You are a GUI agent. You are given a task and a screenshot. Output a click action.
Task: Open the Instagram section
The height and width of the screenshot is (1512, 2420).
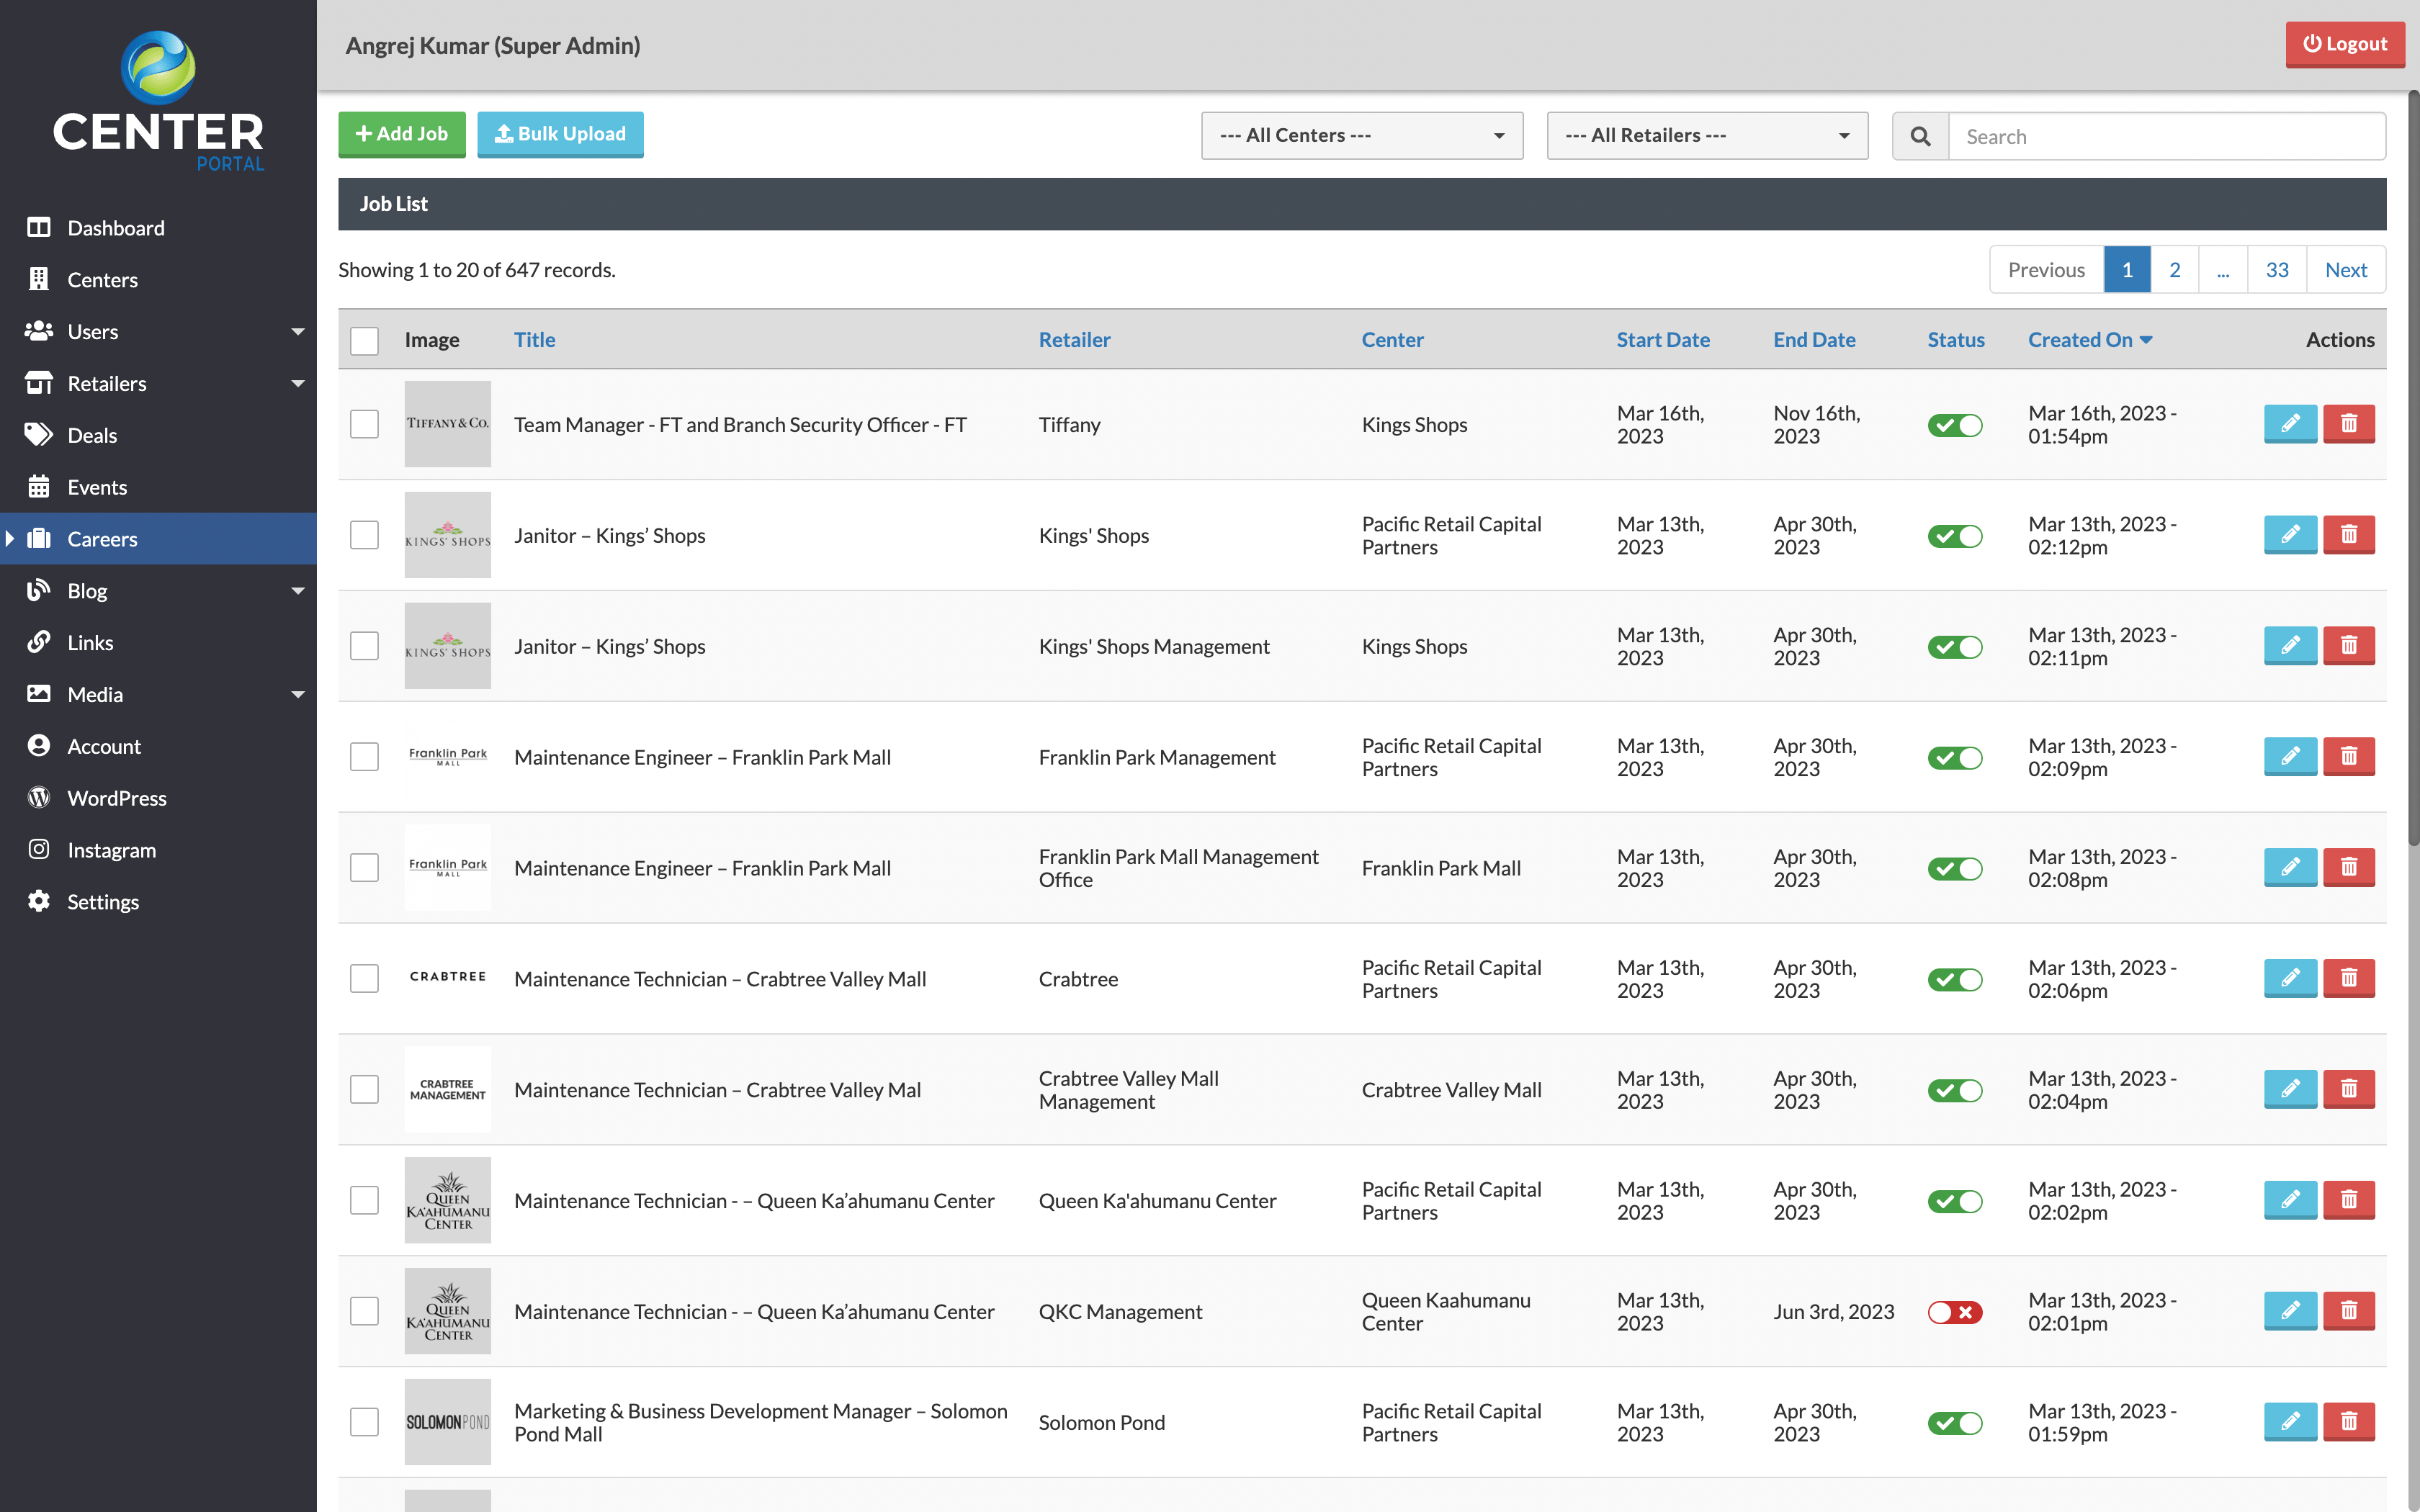coord(111,849)
